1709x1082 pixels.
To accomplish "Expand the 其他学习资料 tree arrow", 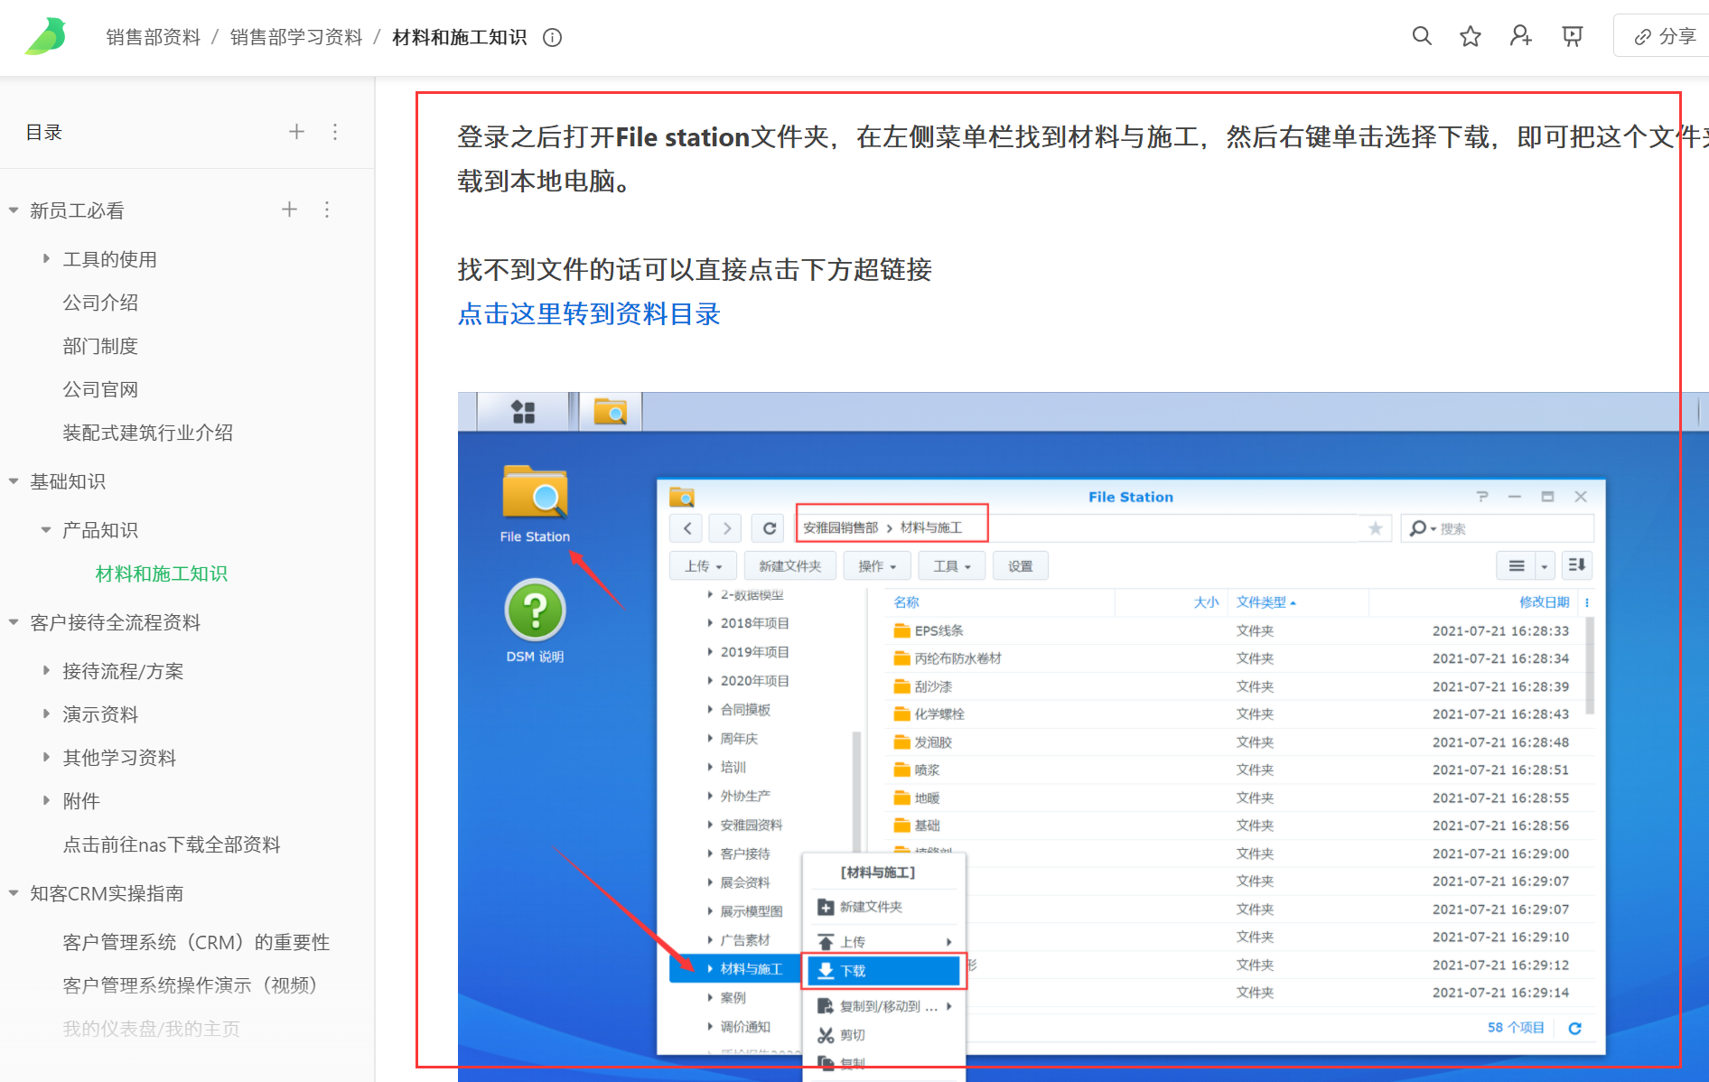I will tap(46, 758).
